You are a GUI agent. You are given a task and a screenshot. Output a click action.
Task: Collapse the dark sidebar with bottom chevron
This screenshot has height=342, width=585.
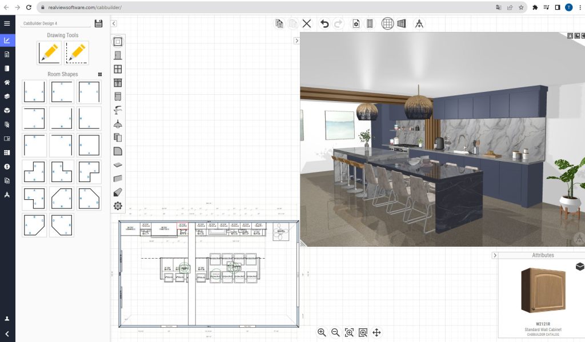click(7, 334)
